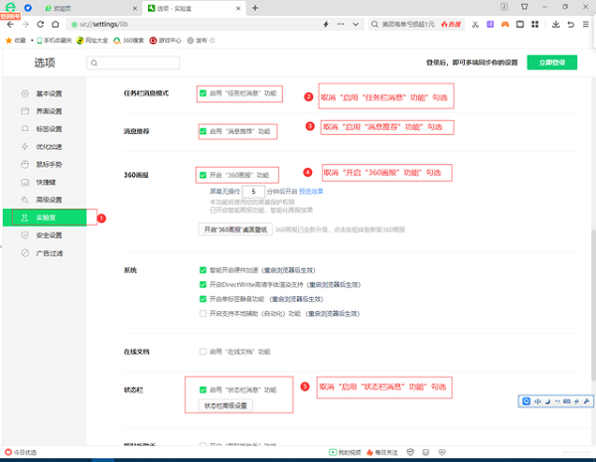Click the undo closed tab icon
Image resolution: width=596 pixels, height=462 pixels.
point(571,24)
